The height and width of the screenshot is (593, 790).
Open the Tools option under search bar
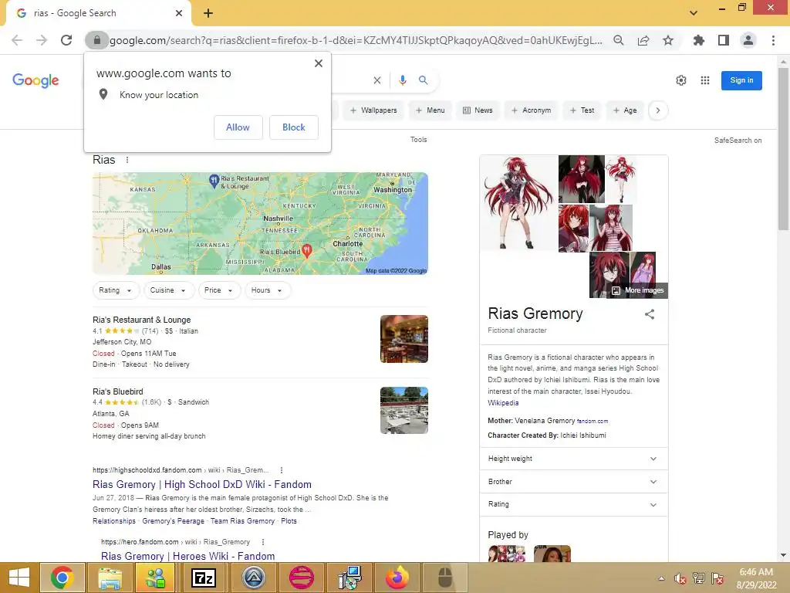[x=418, y=140]
